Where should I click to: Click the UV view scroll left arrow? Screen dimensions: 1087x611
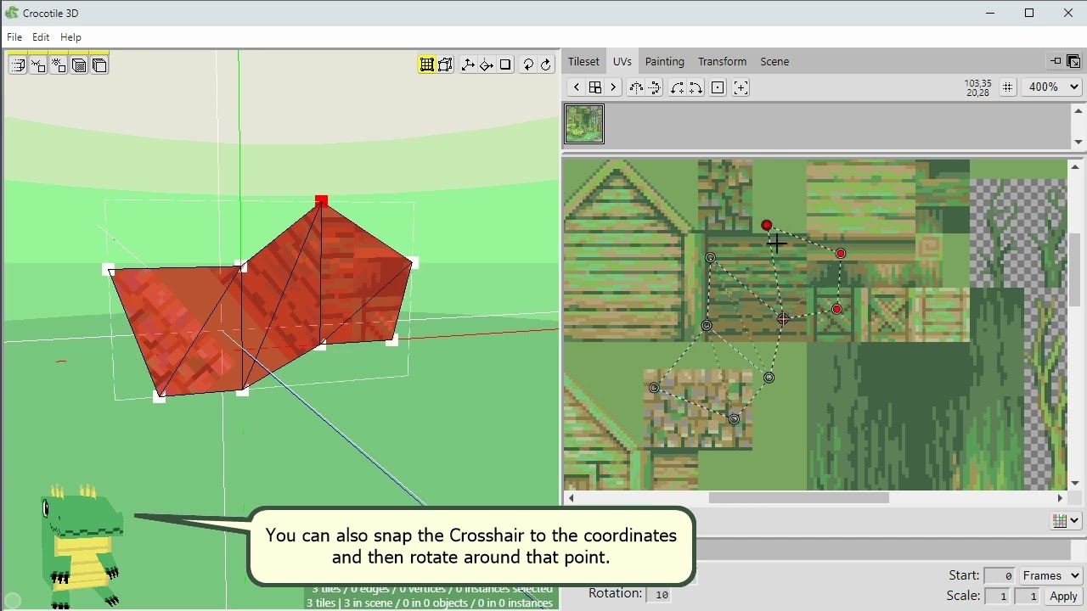[571, 498]
